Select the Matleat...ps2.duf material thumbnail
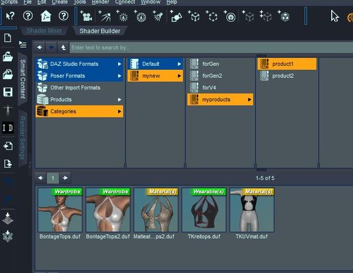353x273 pixels. [x=156, y=210]
